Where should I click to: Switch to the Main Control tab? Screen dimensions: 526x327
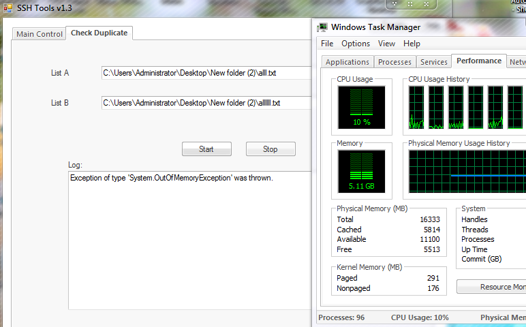(40, 34)
